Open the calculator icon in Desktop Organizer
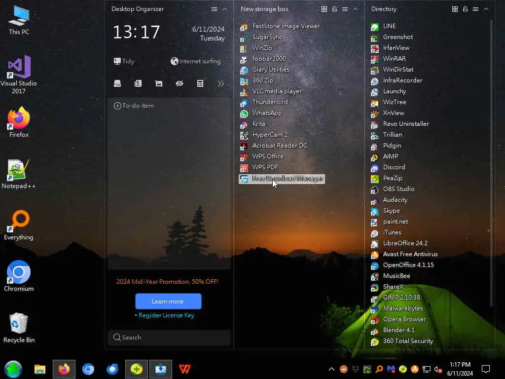 pyautogui.click(x=200, y=84)
